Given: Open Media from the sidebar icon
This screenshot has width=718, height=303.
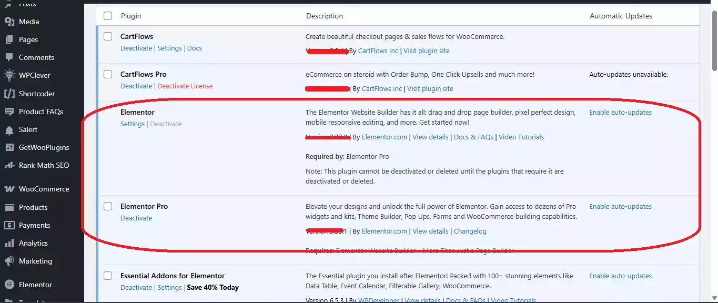Looking at the screenshot, I should pos(9,22).
